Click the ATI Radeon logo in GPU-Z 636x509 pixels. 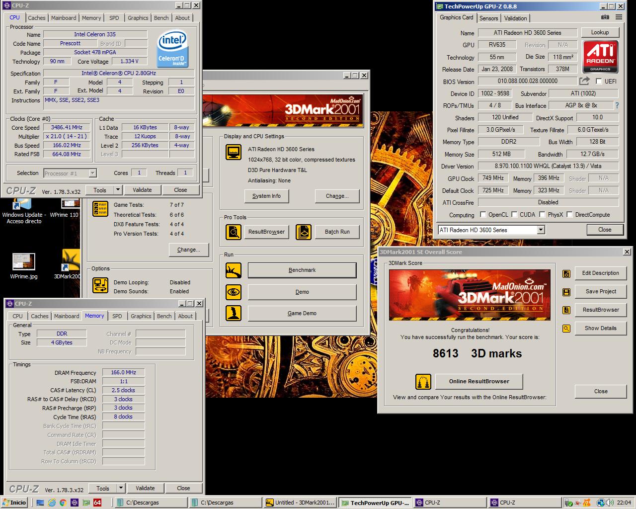(x=600, y=58)
